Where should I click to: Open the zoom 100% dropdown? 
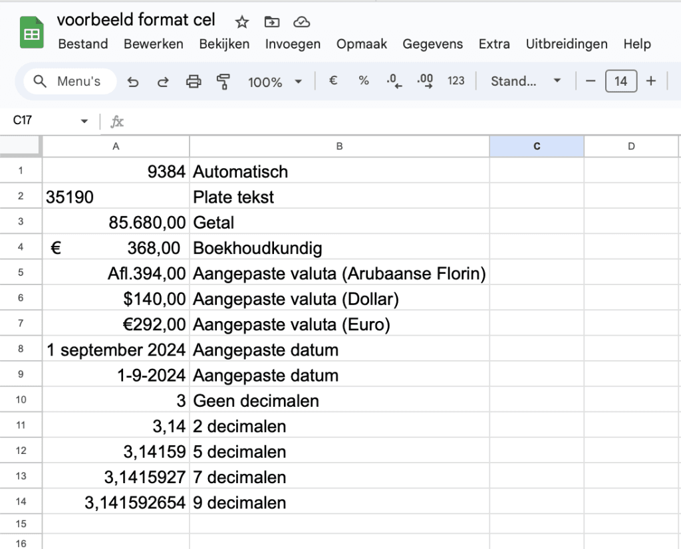[275, 82]
